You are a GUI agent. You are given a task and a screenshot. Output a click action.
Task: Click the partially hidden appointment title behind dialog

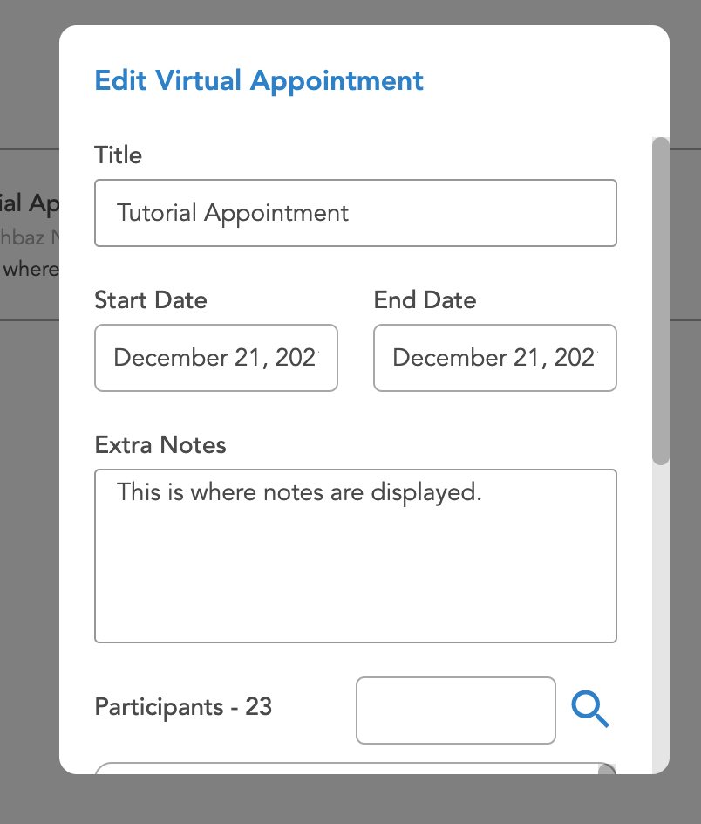26,203
